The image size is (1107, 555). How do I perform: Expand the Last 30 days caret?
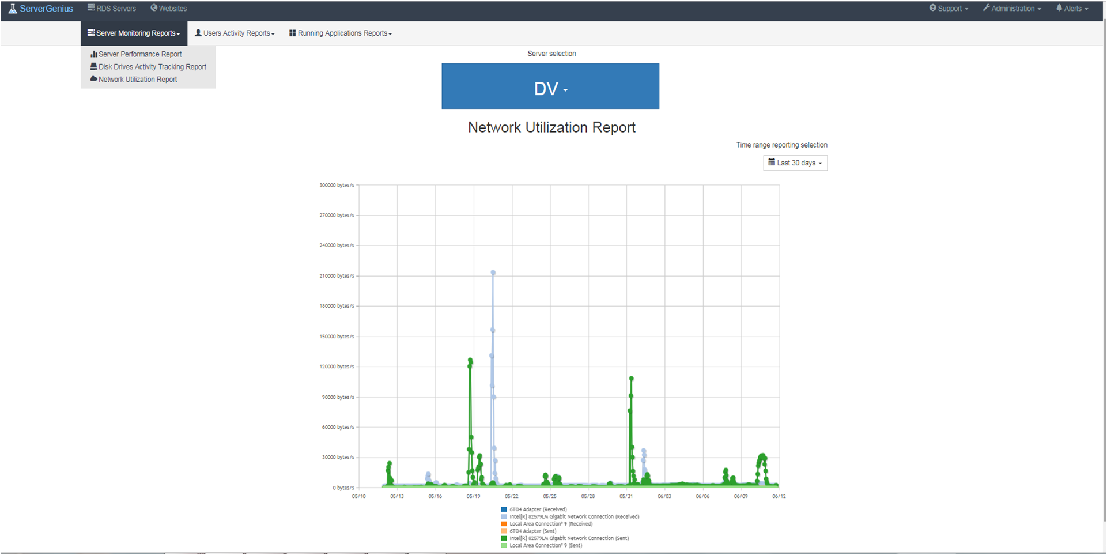(x=820, y=163)
